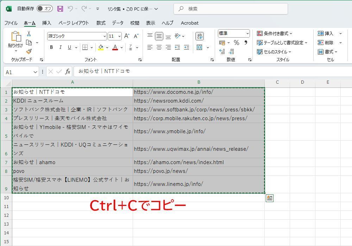Toggle middle vertical alignment
Image resolution: width=352 pixels, height=246 pixels.
(x=159, y=36)
